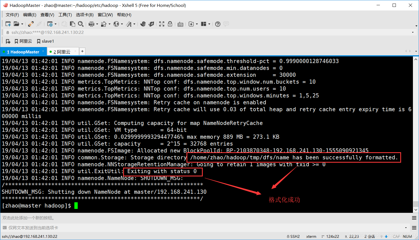
Task: Click the New Session toolbar icon
Action: [8, 24]
